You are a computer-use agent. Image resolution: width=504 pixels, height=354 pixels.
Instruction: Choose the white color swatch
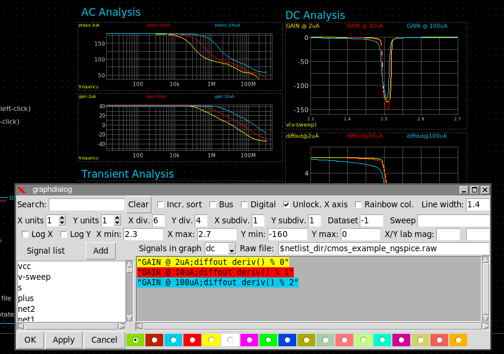pyautogui.click(x=230, y=340)
